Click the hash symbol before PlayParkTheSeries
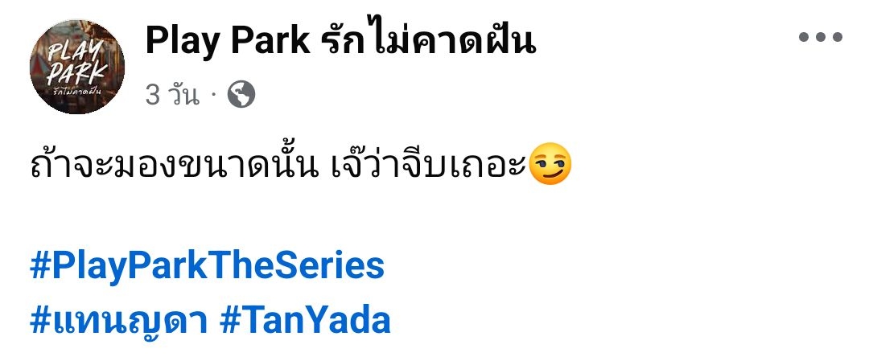869x361 pixels. pyautogui.click(x=40, y=266)
